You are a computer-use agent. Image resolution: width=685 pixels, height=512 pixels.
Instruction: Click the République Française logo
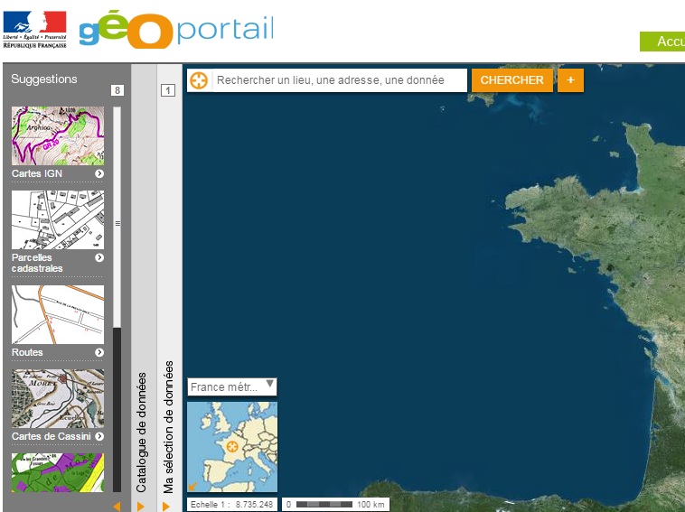(x=35, y=30)
